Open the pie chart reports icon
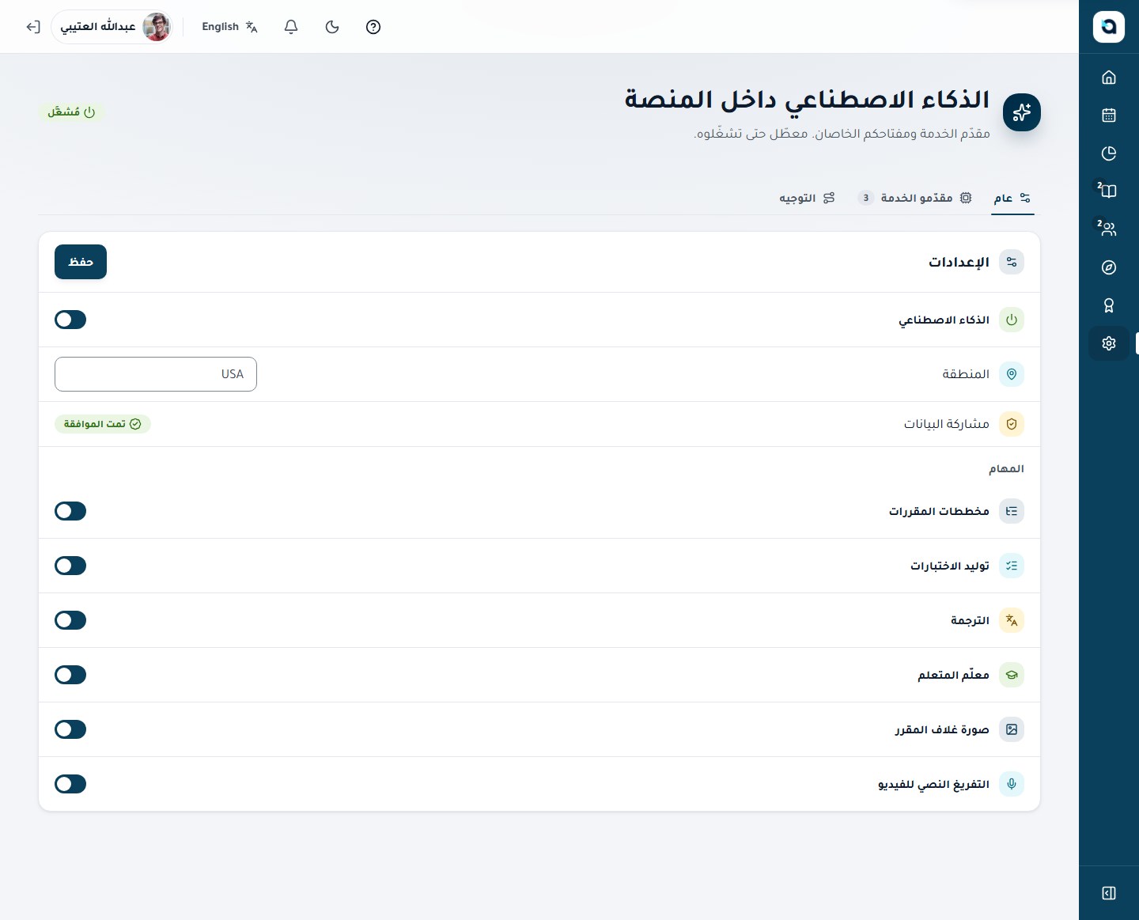1139x920 pixels. pyautogui.click(x=1109, y=153)
